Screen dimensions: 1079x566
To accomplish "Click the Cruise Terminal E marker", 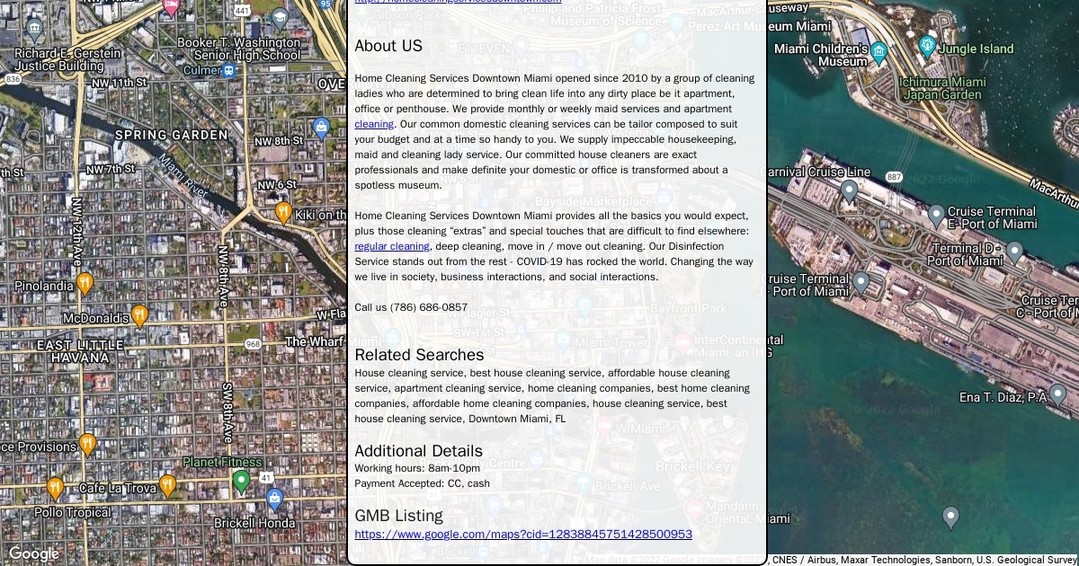I will coord(936,216).
